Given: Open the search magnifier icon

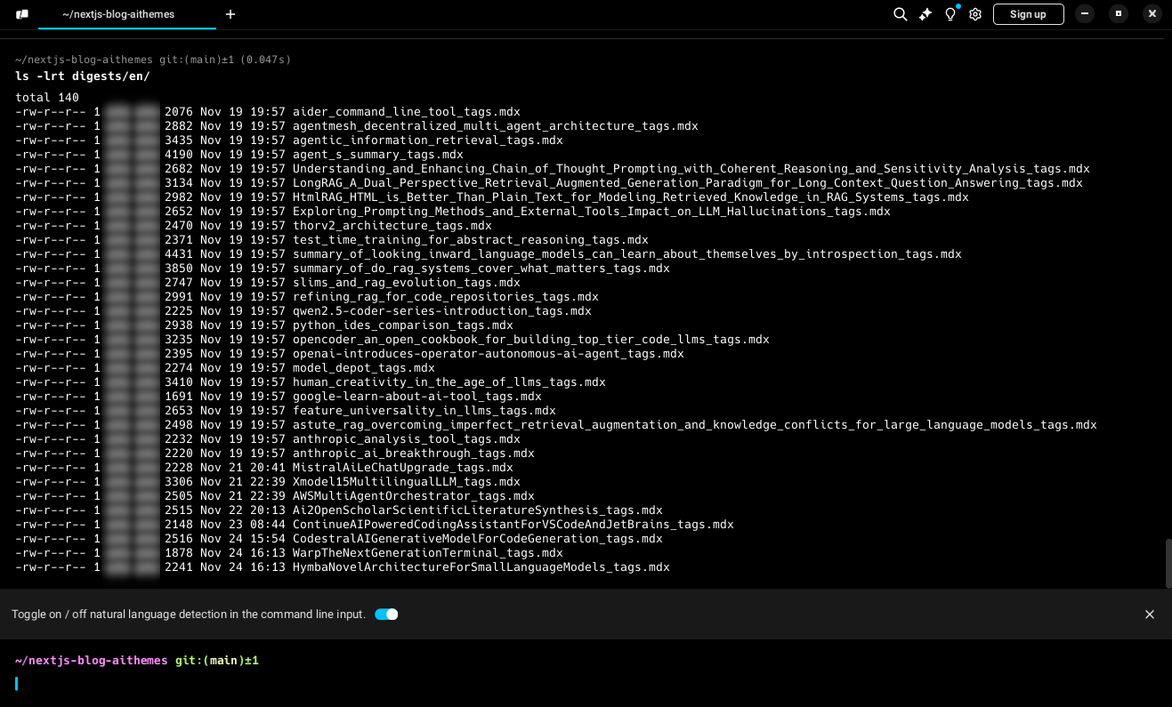Looking at the screenshot, I should point(900,14).
